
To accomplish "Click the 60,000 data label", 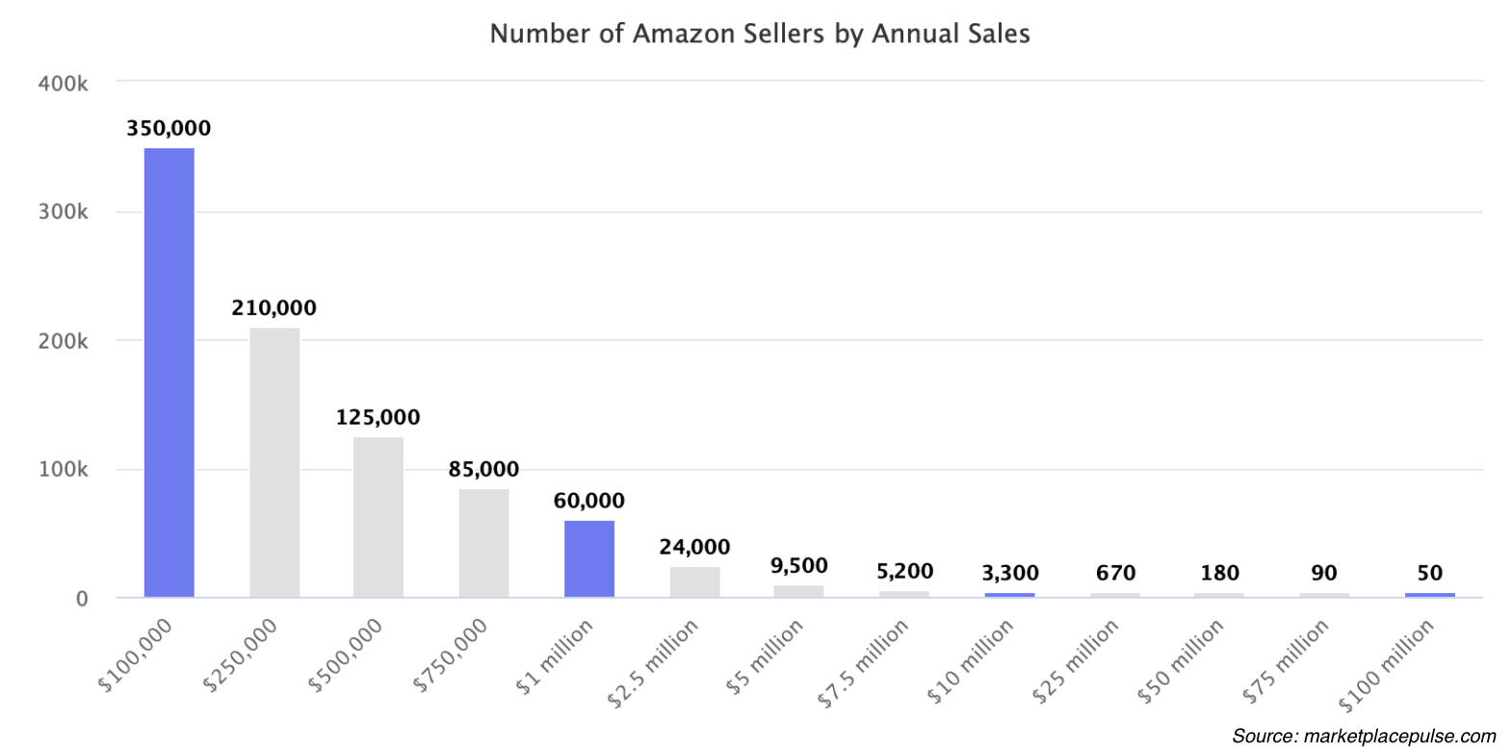I will pos(588,501).
